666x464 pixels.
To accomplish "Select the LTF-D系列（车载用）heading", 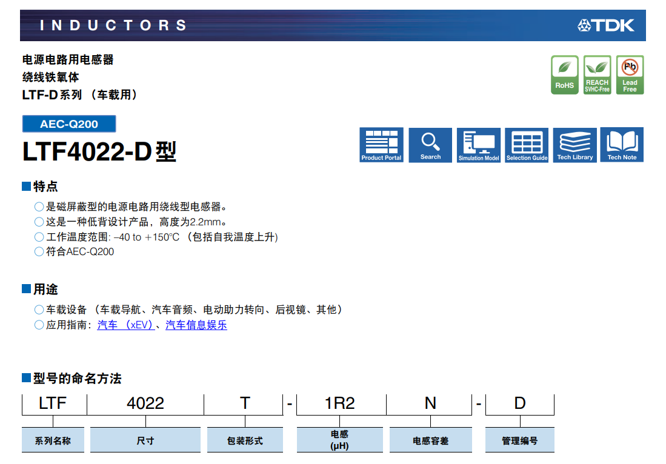I will [80, 94].
